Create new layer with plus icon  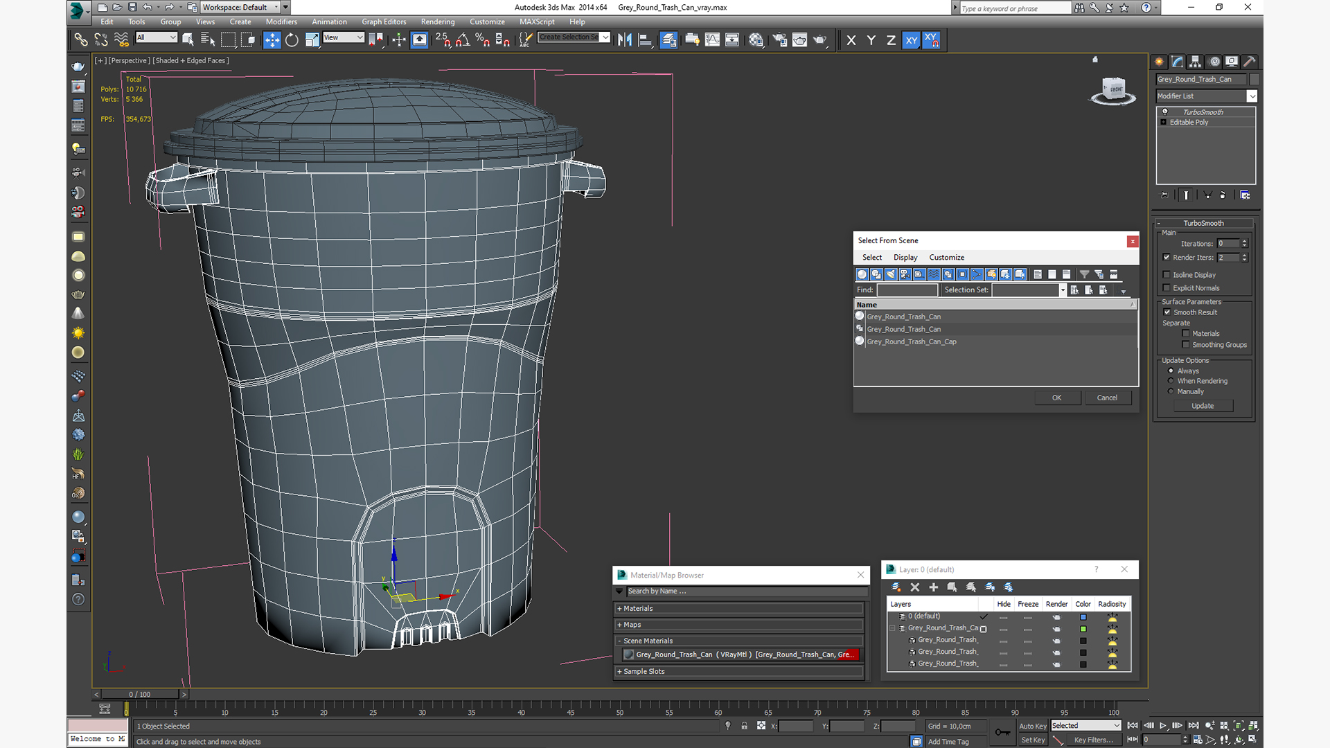point(933,587)
